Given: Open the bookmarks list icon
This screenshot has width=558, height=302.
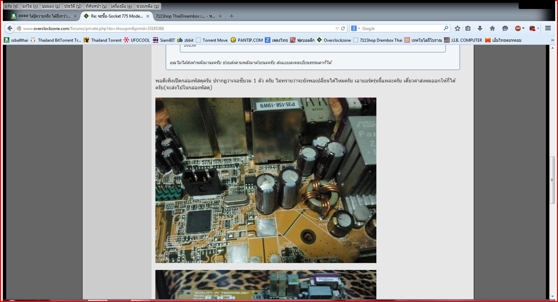Looking at the screenshot, I should tap(468, 28).
